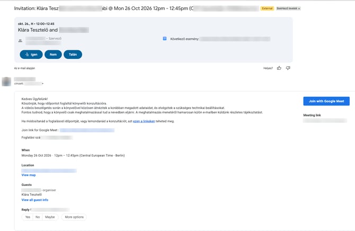Reply No at the bottom of email
The width and height of the screenshot is (355, 231).
(x=38, y=217)
